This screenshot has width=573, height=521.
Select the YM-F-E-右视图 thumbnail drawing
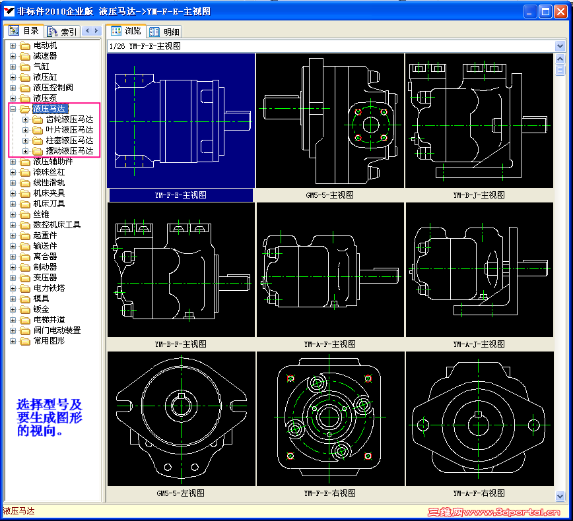(x=330, y=419)
